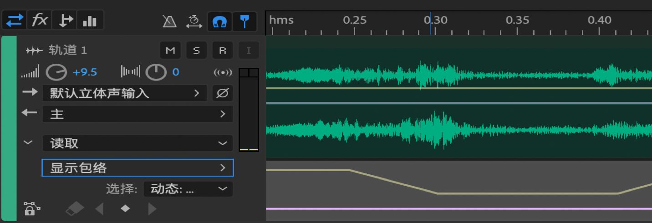Image resolution: width=652 pixels, height=223 pixels.
Task: Click the volume value +9.5
Action: point(85,72)
